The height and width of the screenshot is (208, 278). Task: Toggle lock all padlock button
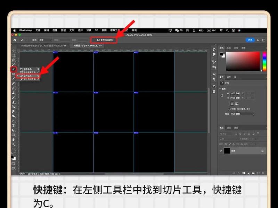(x=242, y=144)
